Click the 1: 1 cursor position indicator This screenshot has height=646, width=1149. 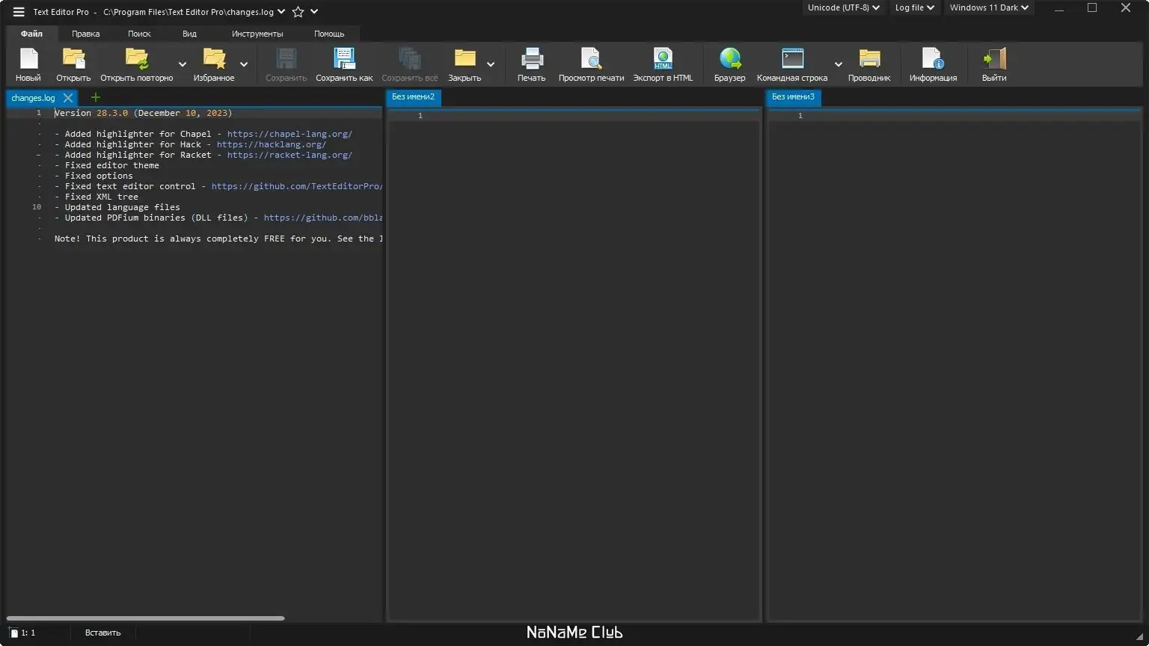click(28, 633)
